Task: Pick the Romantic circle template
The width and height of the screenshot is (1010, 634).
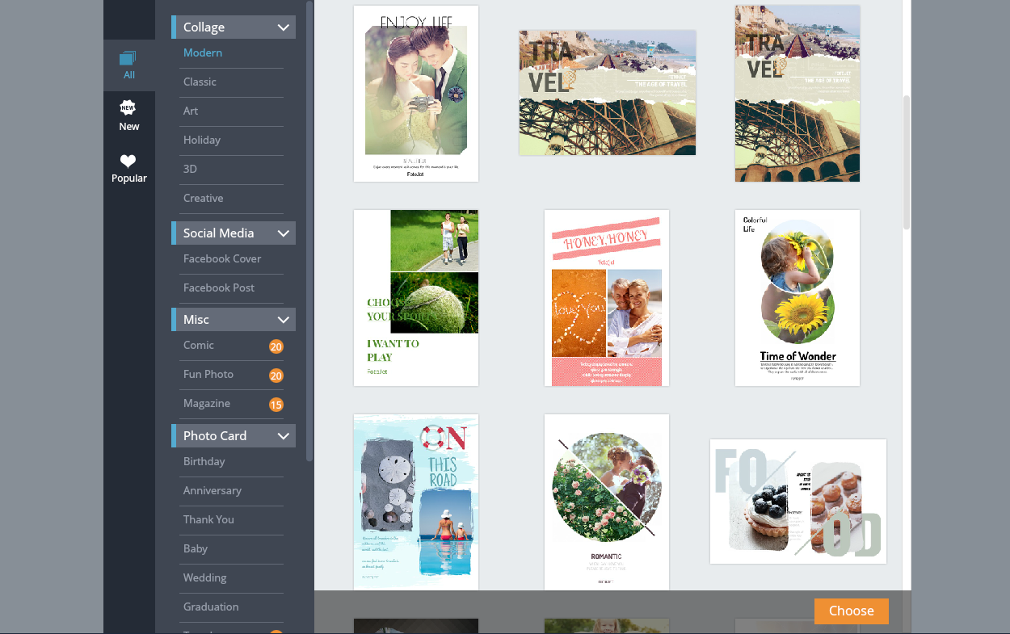Action: (x=607, y=502)
